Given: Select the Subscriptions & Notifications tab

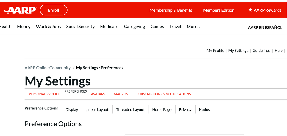Looking at the screenshot, I should tap(163, 94).
